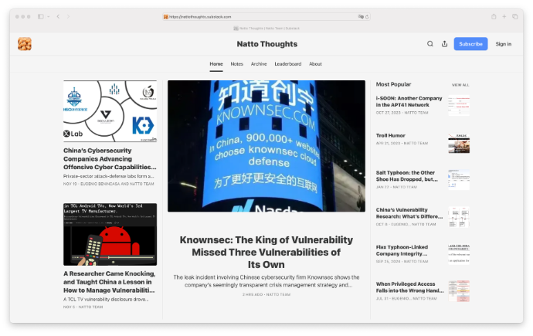Click the Sign in link

click(503, 44)
